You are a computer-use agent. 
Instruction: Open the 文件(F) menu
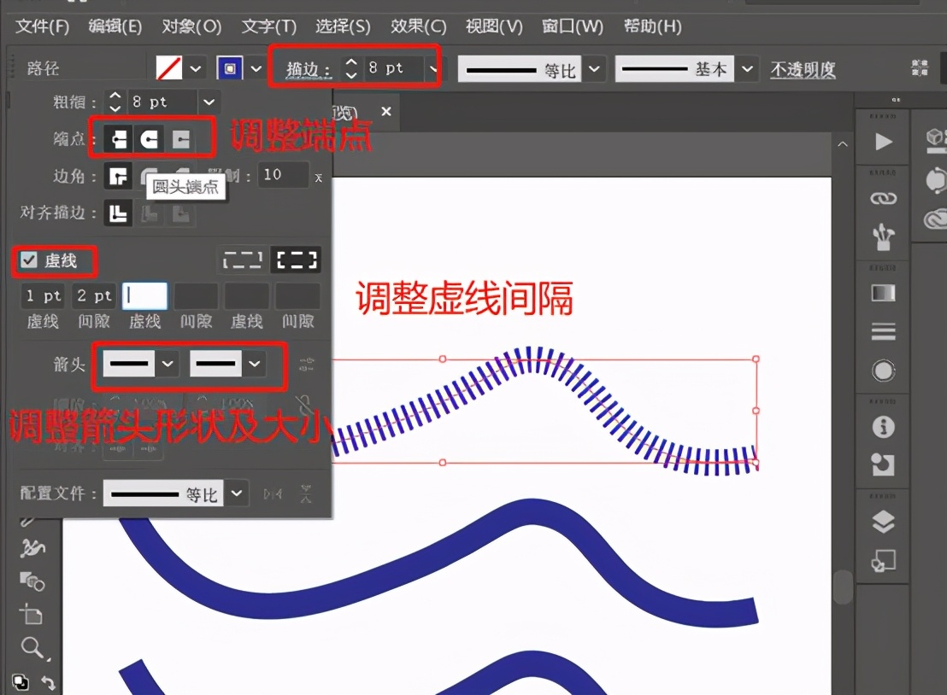[42, 26]
